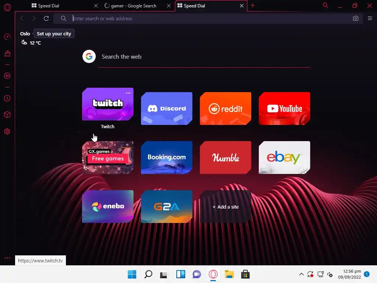This screenshot has height=283, width=377.
Task: Open the Booking.com speed dial tile
Action: click(x=167, y=158)
